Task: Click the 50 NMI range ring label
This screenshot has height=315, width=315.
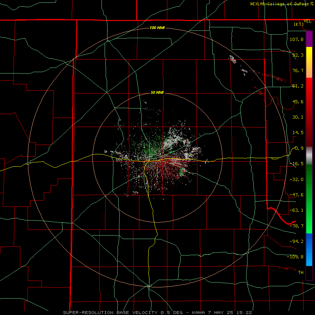Action: (x=157, y=93)
